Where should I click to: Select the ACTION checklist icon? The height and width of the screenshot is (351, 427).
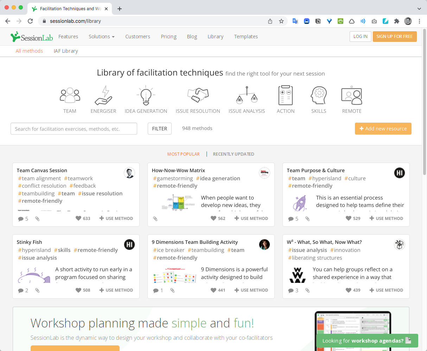point(286,95)
